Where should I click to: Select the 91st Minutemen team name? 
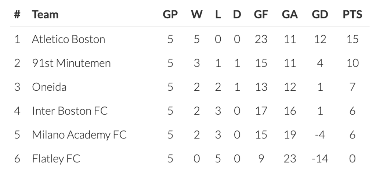coord(71,63)
